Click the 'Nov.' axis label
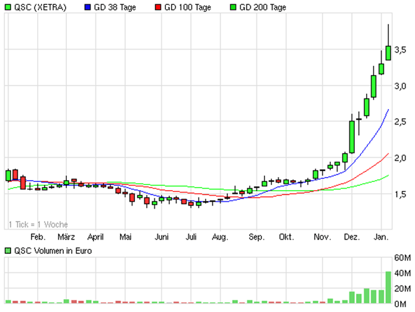This screenshot has height=312, width=415. tap(322, 237)
